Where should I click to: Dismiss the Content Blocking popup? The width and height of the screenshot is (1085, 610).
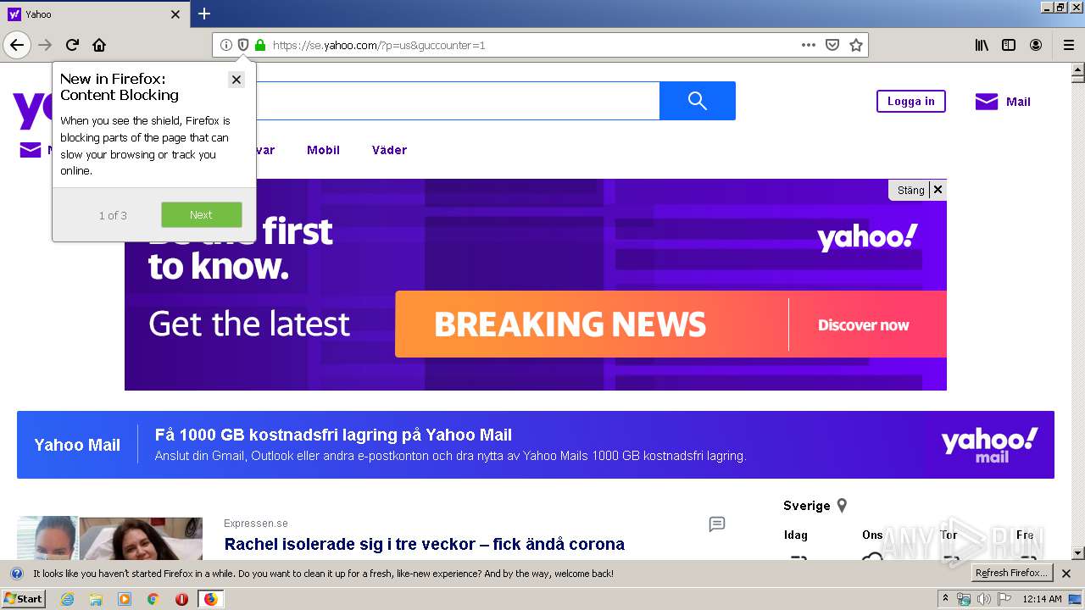coord(236,80)
